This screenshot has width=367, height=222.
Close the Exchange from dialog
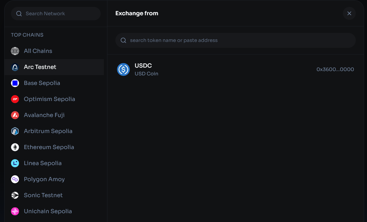coord(349,13)
